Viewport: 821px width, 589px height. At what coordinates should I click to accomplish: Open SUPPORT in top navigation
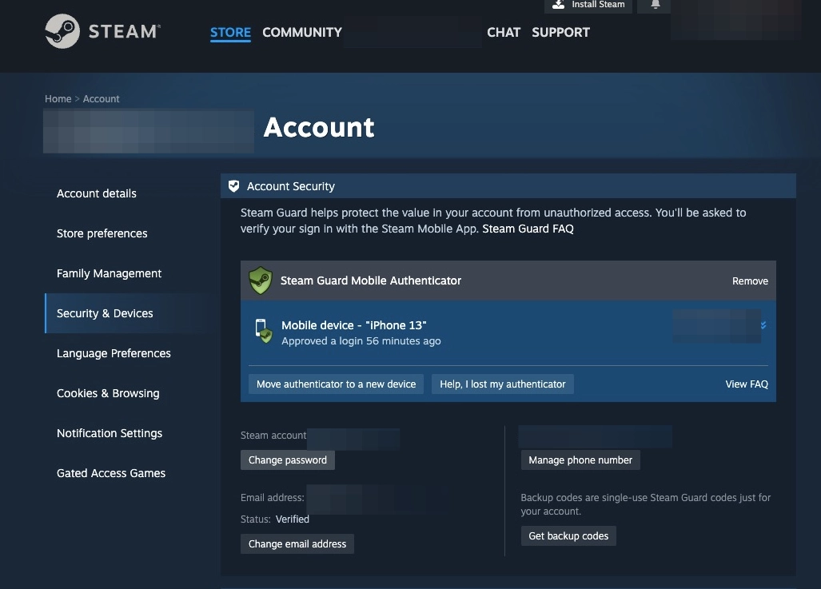point(560,33)
